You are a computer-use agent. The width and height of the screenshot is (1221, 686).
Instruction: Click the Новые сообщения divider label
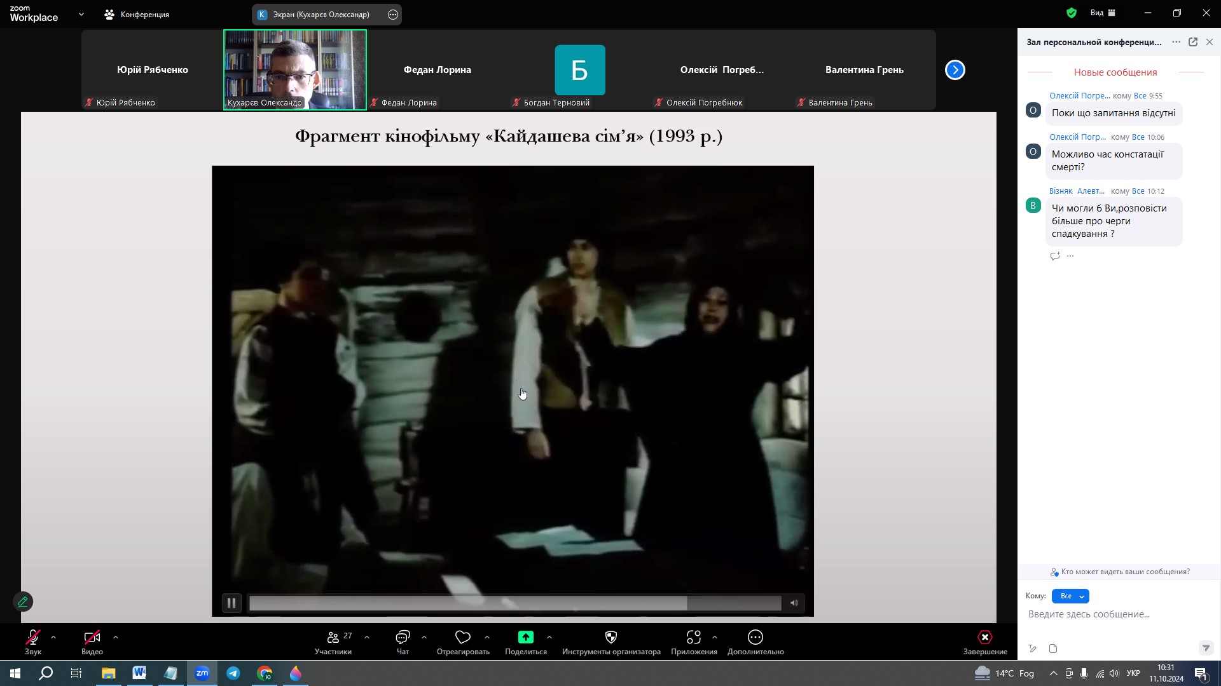[x=1115, y=72]
